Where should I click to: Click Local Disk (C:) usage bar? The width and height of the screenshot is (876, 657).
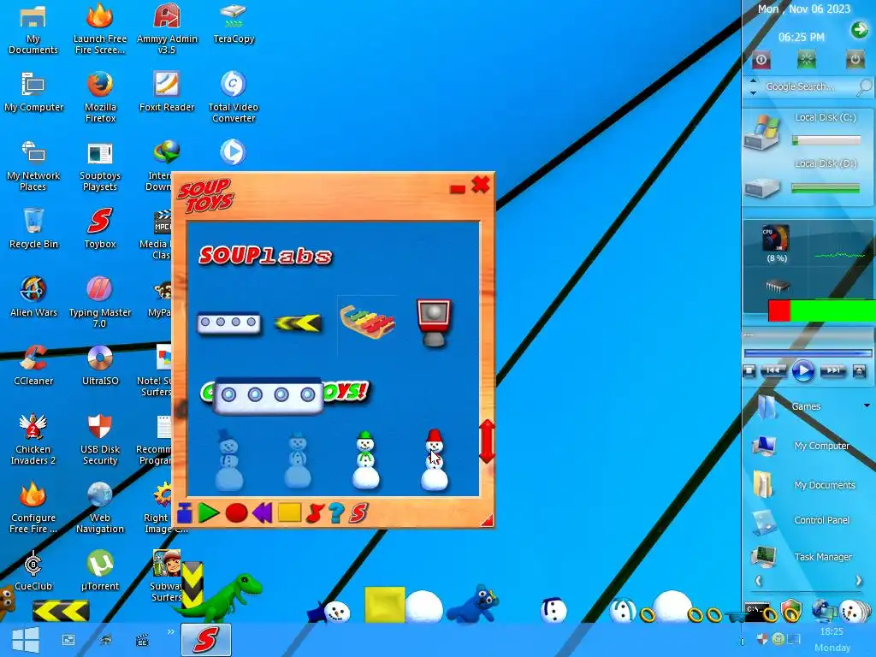[826, 141]
